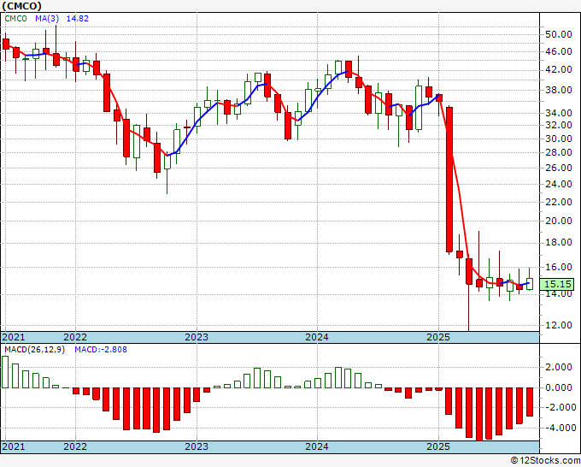Select the 0.000 MACD axis label
This screenshot has width=581, height=467.
559,387
